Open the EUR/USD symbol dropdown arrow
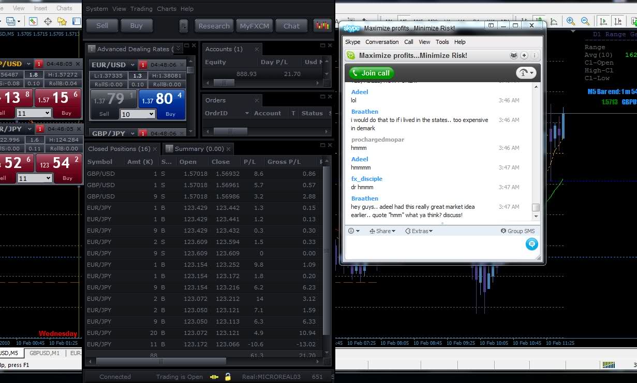Screen dimensions: 637x383 (133, 65)
